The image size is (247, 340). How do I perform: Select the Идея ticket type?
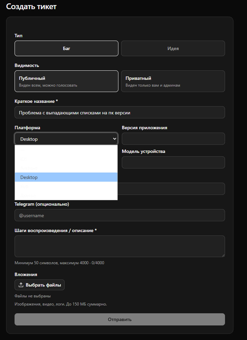173,48
